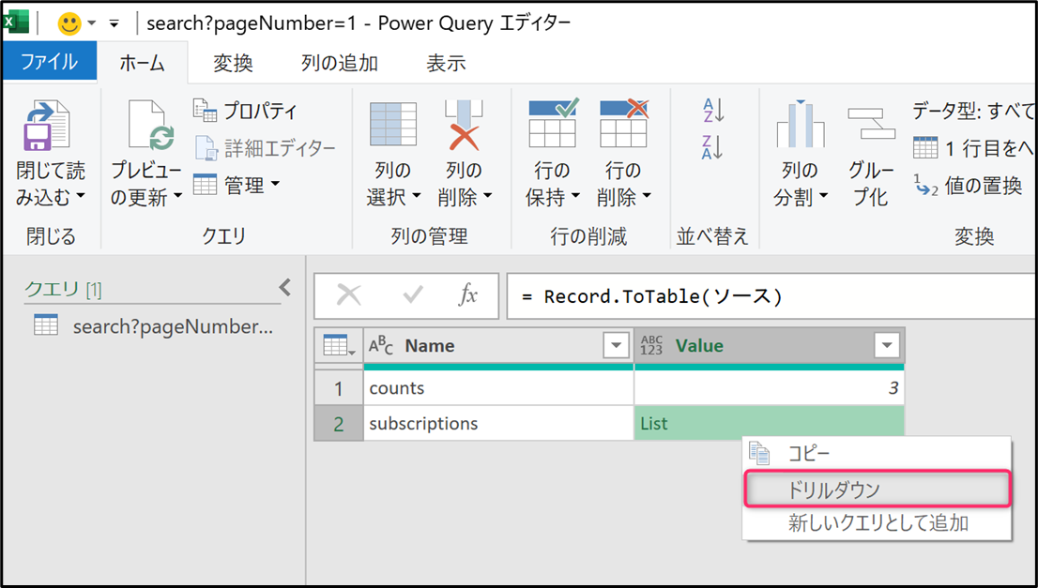
Task: Click the 'counts' cell
Action: tap(498, 387)
